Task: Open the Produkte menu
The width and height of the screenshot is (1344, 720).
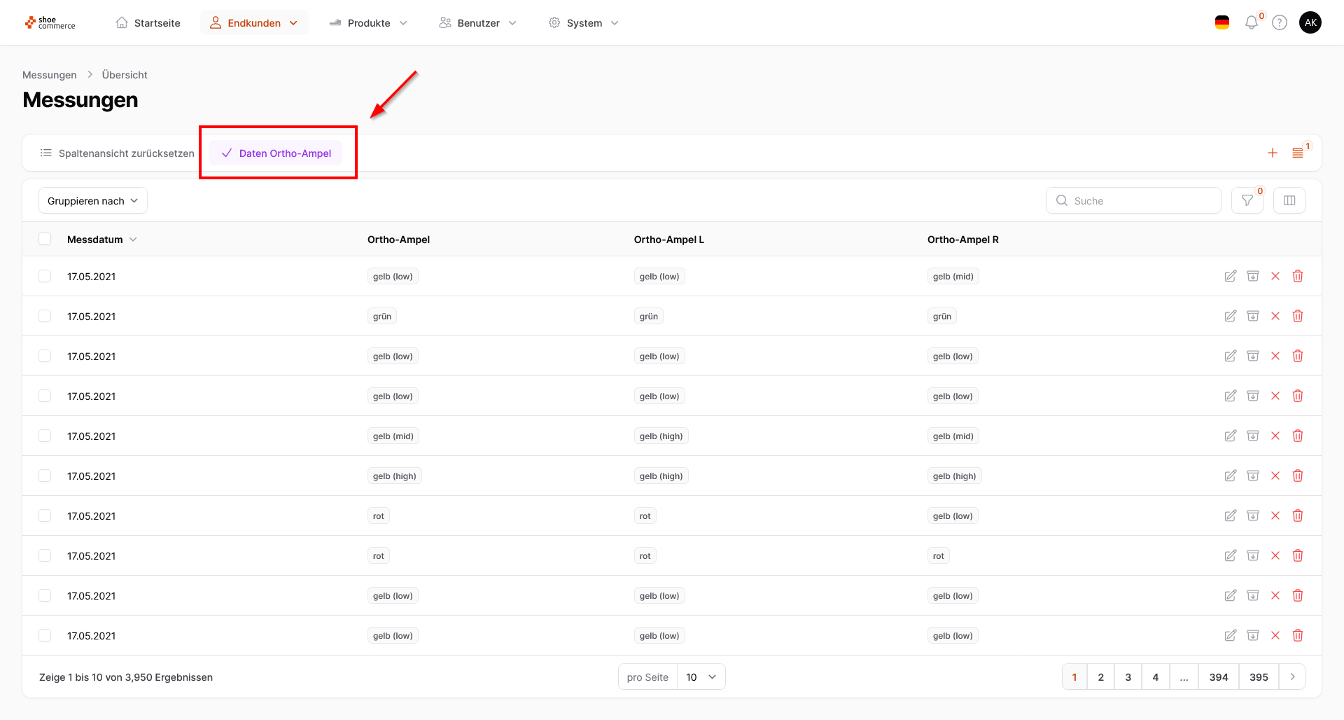Action: (x=369, y=23)
